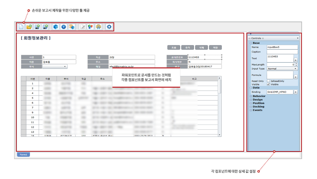Click the database with cube icon
317x179 pixels.
(72, 27)
